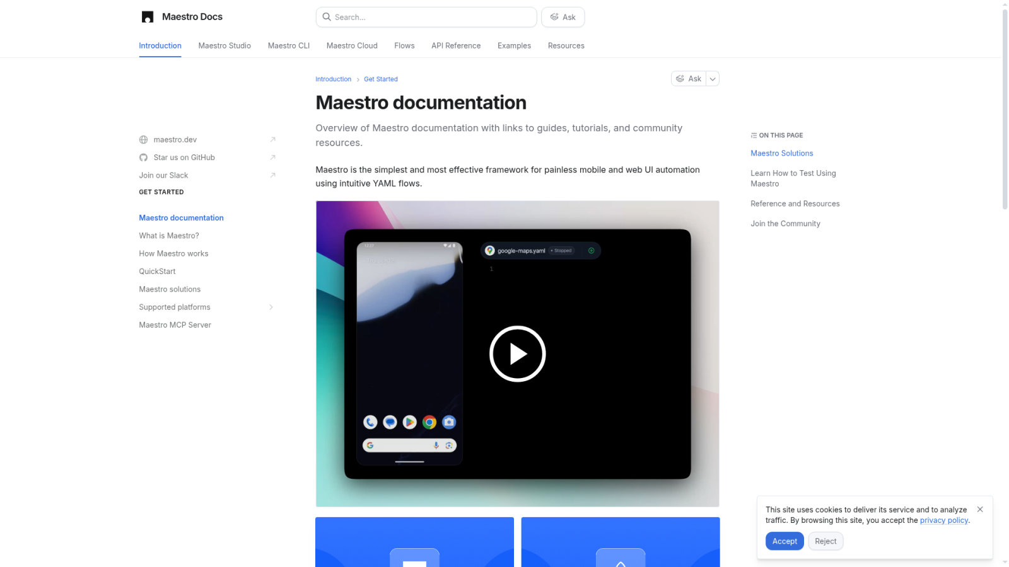Click the camera icon on phone mockup
The width and height of the screenshot is (1009, 567).
point(449,422)
